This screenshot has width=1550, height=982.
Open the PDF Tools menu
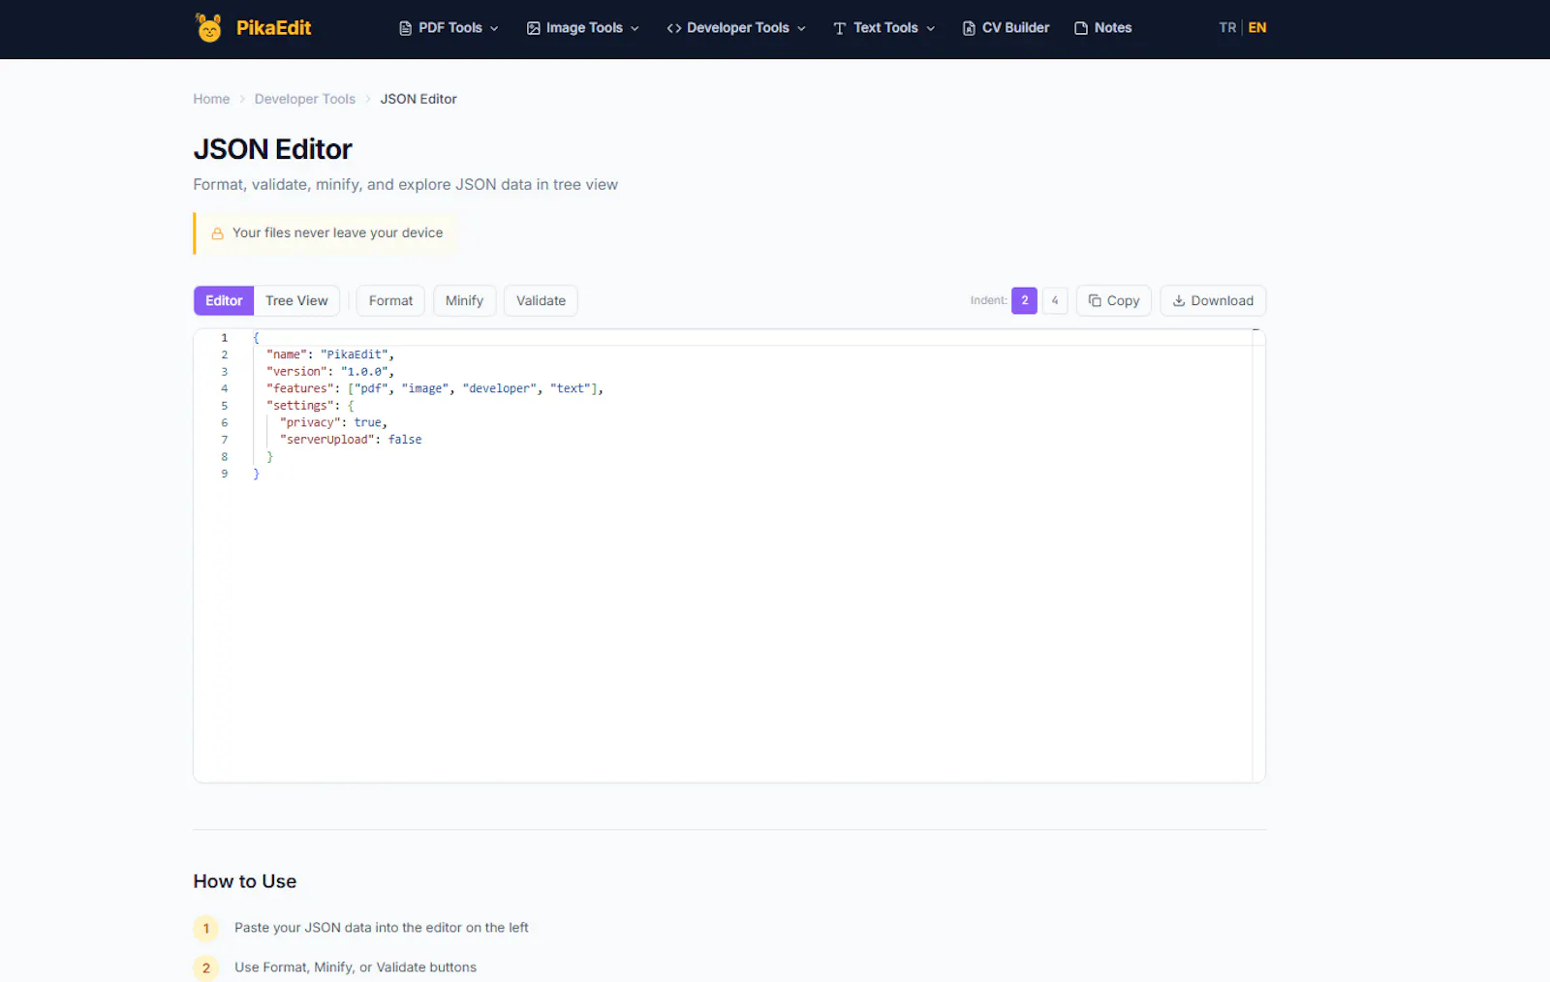tap(449, 28)
